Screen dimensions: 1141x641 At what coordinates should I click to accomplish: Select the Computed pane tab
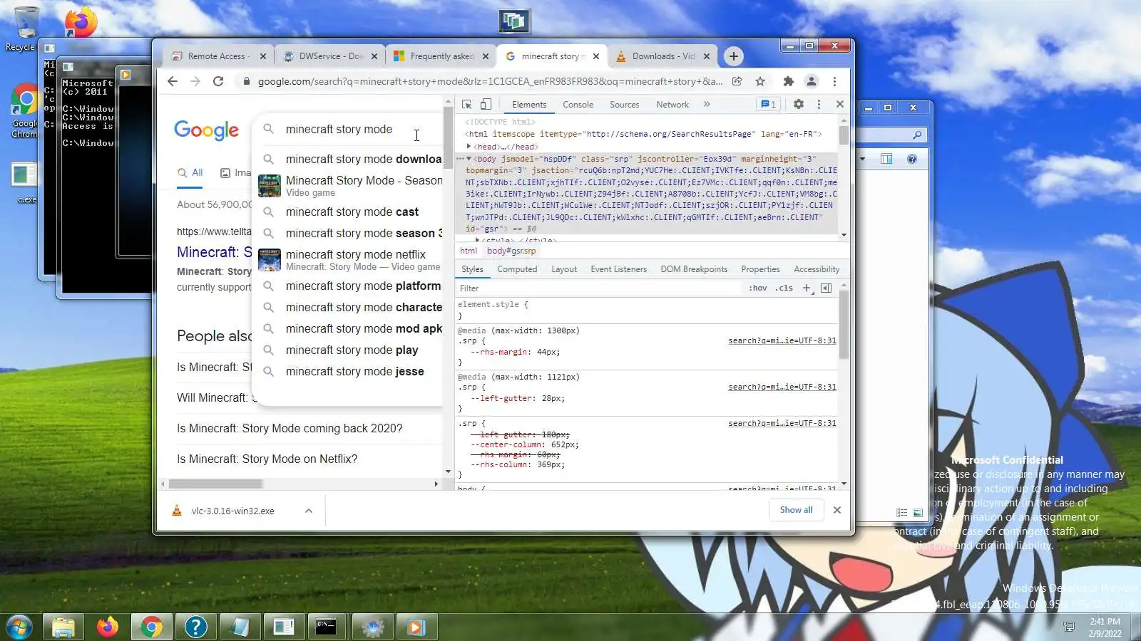click(517, 269)
